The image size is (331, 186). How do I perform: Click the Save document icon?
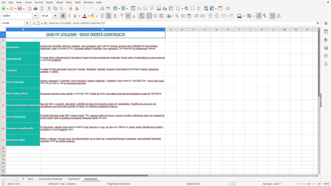[x=20, y=9]
